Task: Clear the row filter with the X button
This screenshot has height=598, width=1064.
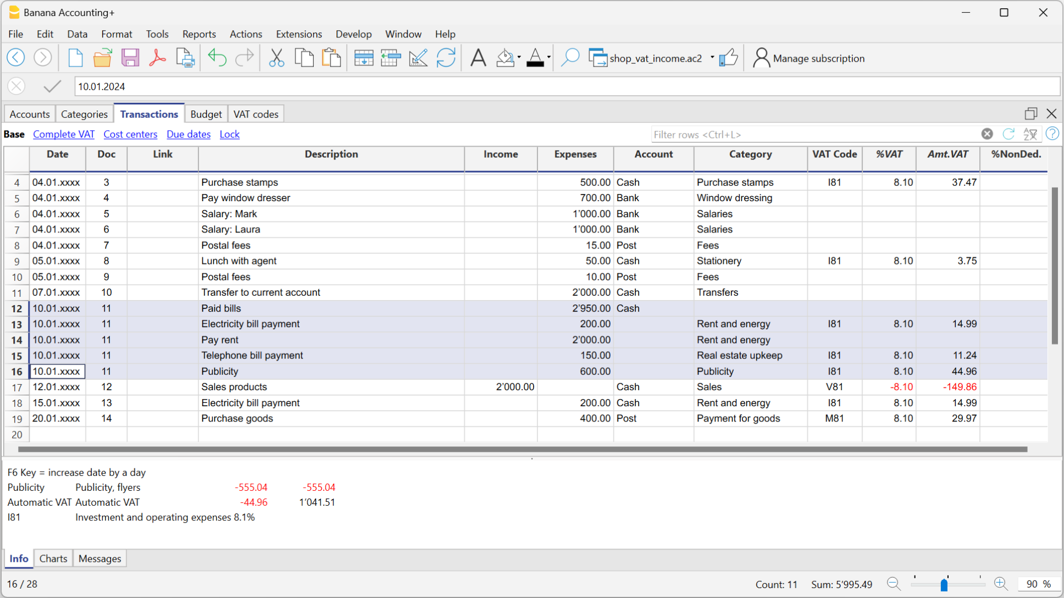Action: coord(987,134)
